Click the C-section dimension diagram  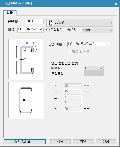pyautogui.click(x=26, y=59)
